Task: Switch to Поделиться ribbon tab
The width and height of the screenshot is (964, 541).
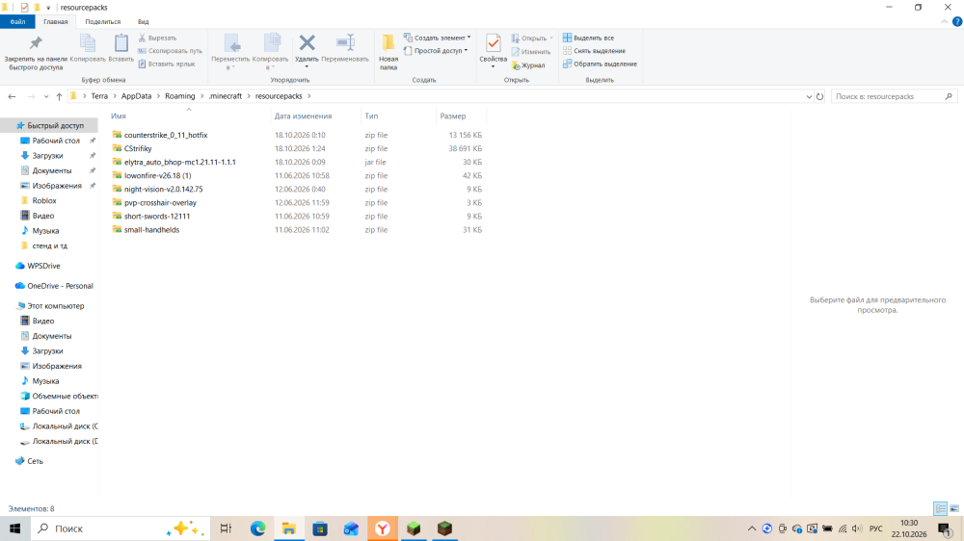Action: point(103,21)
